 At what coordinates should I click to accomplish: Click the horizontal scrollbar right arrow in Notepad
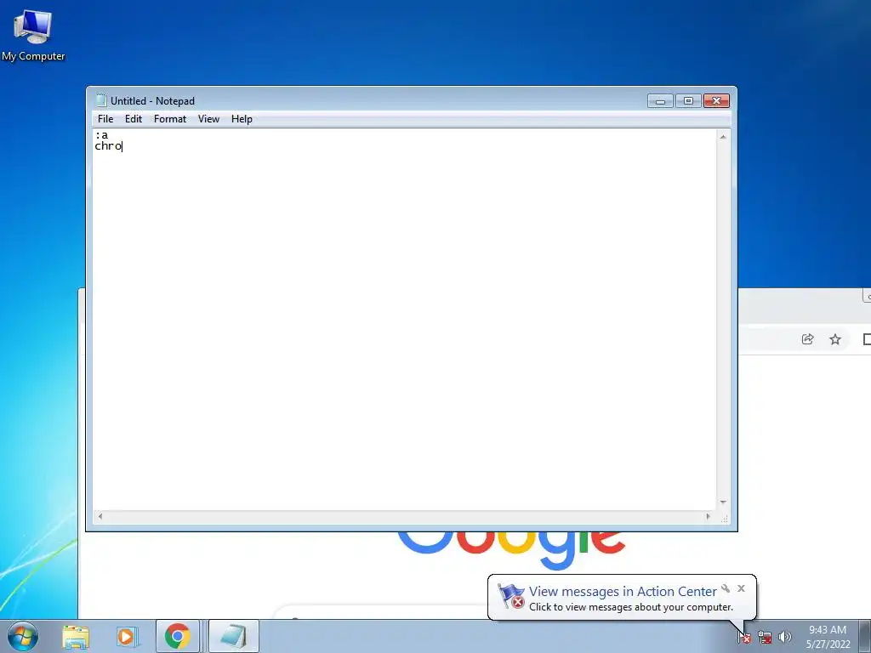(708, 516)
